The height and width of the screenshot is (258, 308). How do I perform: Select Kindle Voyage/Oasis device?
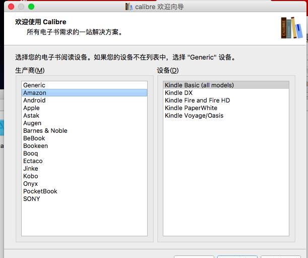click(x=226, y=116)
